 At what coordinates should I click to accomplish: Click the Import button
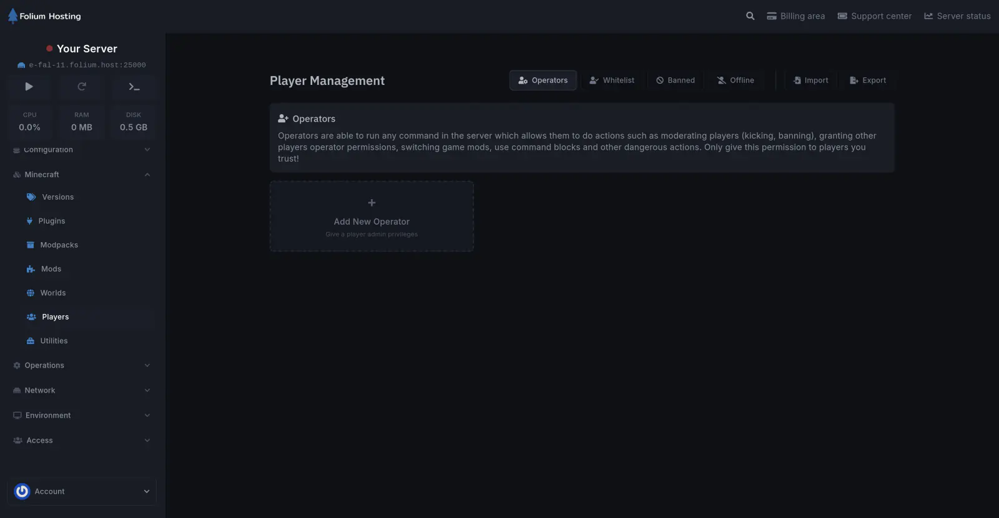coord(810,81)
